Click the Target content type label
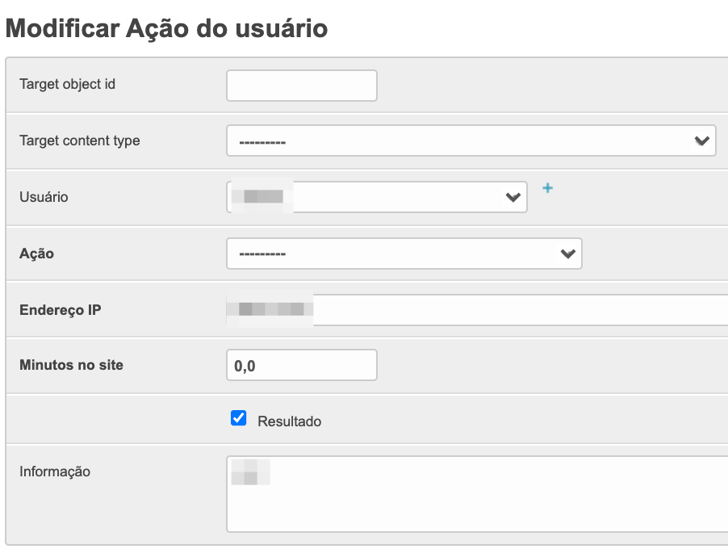This screenshot has height=549, width=728. click(79, 140)
